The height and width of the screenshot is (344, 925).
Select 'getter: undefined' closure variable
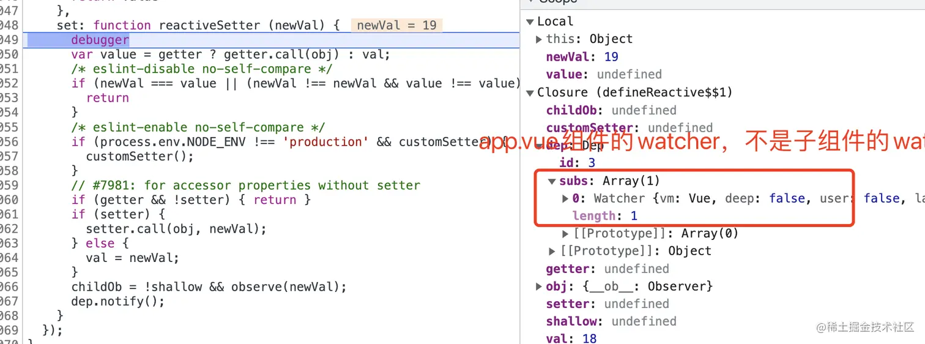[607, 269]
